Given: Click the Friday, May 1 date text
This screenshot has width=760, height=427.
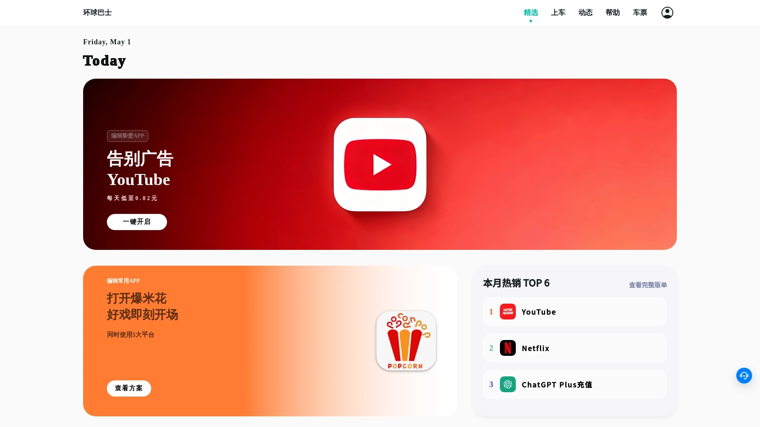Looking at the screenshot, I should [107, 42].
